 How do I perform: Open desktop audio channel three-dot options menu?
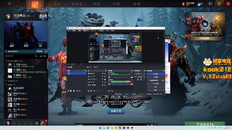tap(109, 82)
